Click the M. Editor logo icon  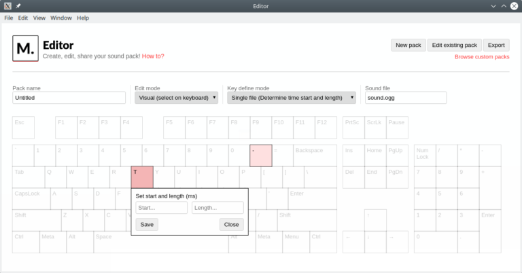(x=26, y=50)
